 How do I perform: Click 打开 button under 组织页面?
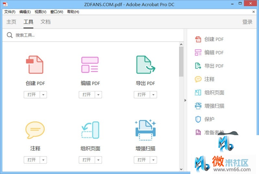87,160
